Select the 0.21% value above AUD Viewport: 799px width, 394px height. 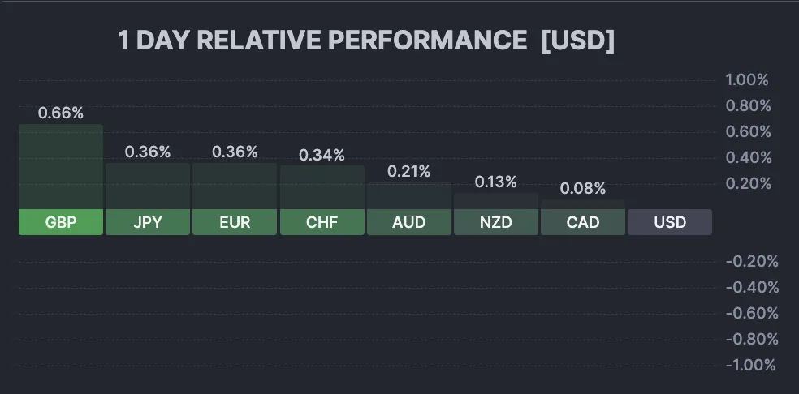click(408, 171)
